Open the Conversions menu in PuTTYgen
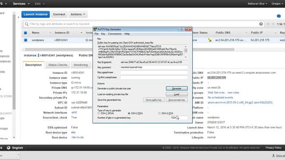Image resolution: width=285 pixels, height=160 pixels. [x=115, y=34]
